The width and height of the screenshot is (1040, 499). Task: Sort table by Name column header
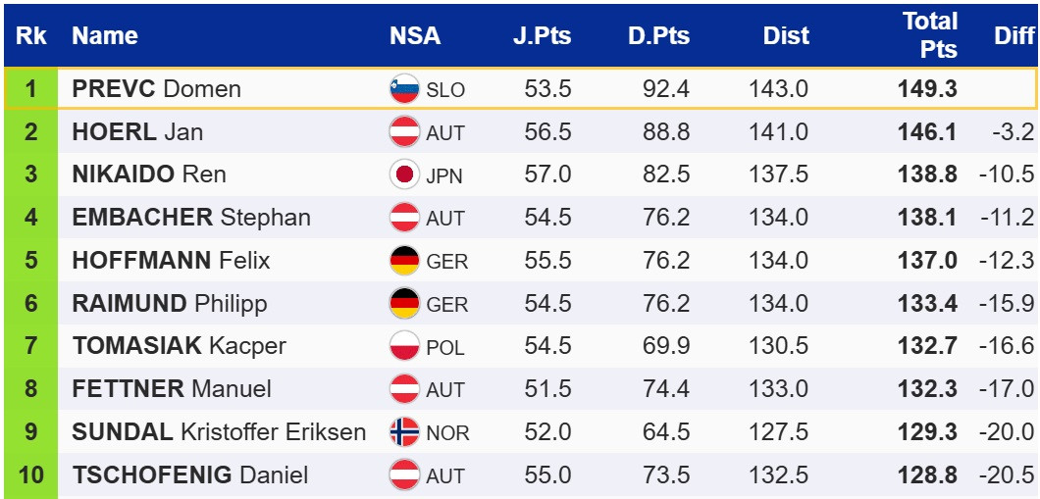point(105,36)
